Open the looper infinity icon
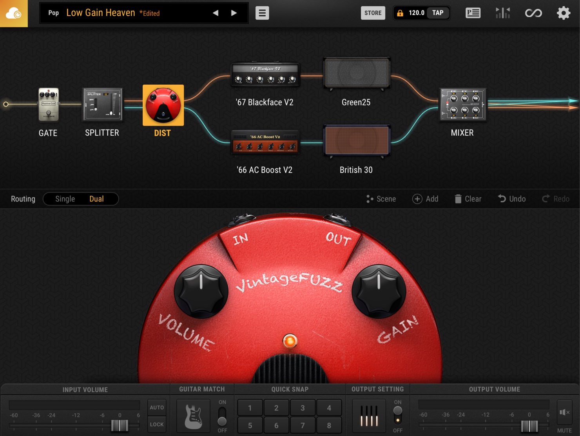 click(x=533, y=13)
